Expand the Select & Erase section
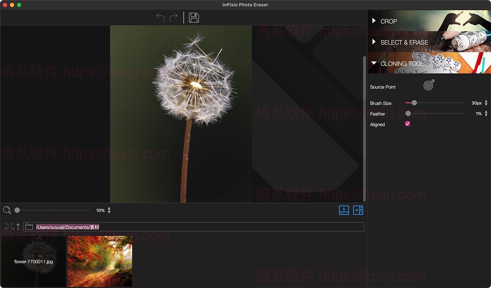 373,42
